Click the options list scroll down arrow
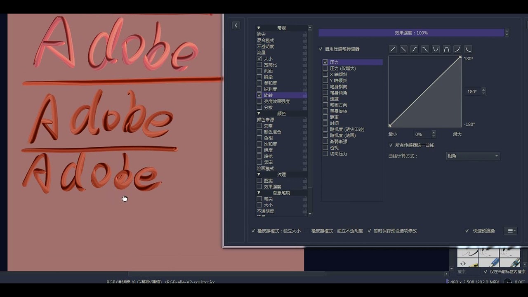Image resolution: width=528 pixels, height=297 pixels. (310, 214)
